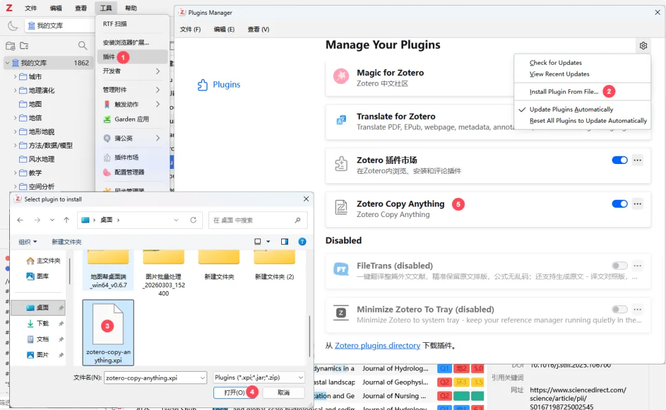Choose Check for Updates
666x410 pixels.
pos(556,62)
